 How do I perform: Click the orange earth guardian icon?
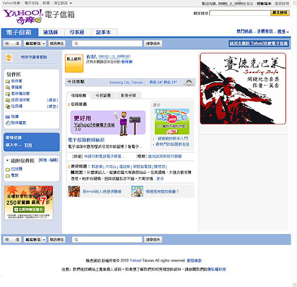9,57
